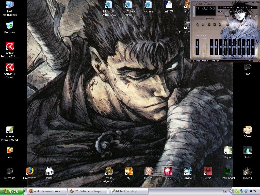Click Winamp's play button
260x195 pixels.
203,25
